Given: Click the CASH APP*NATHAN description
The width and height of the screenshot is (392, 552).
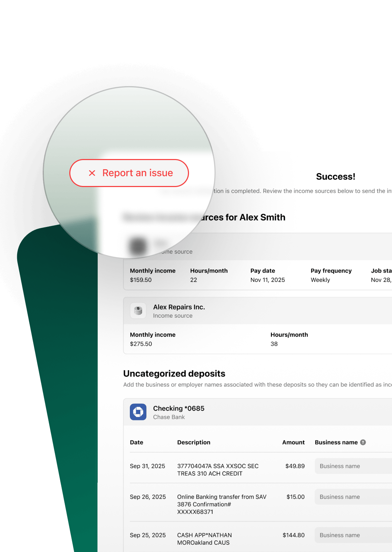Looking at the screenshot, I should click(x=204, y=539).
